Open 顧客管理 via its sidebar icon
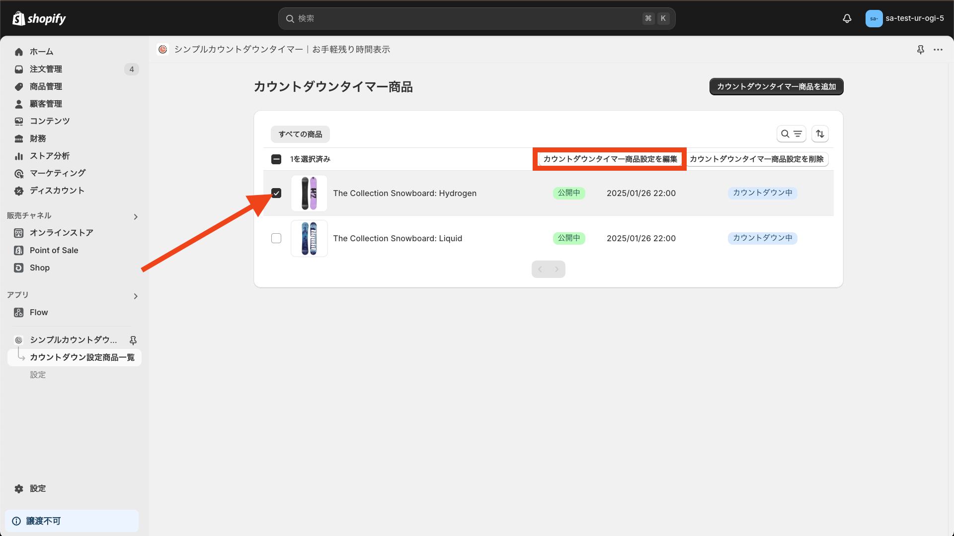Image resolution: width=954 pixels, height=536 pixels. 19,104
